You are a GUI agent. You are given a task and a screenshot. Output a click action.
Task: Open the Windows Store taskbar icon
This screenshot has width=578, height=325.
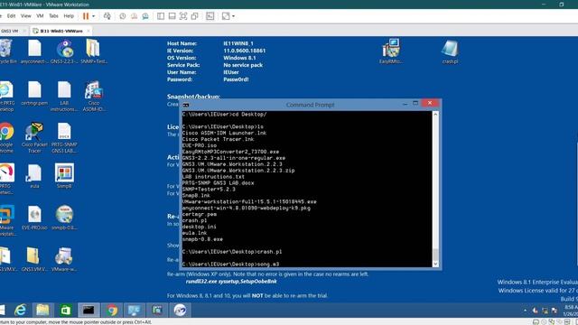coord(65,311)
